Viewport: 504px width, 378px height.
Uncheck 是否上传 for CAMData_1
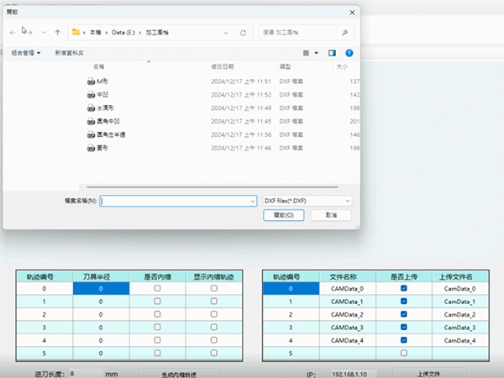pyautogui.click(x=404, y=301)
